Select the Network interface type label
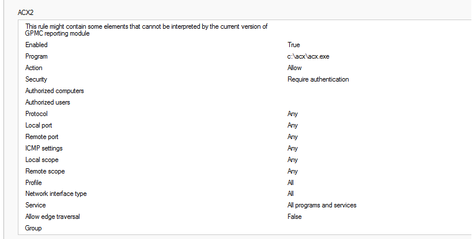 click(x=56, y=194)
